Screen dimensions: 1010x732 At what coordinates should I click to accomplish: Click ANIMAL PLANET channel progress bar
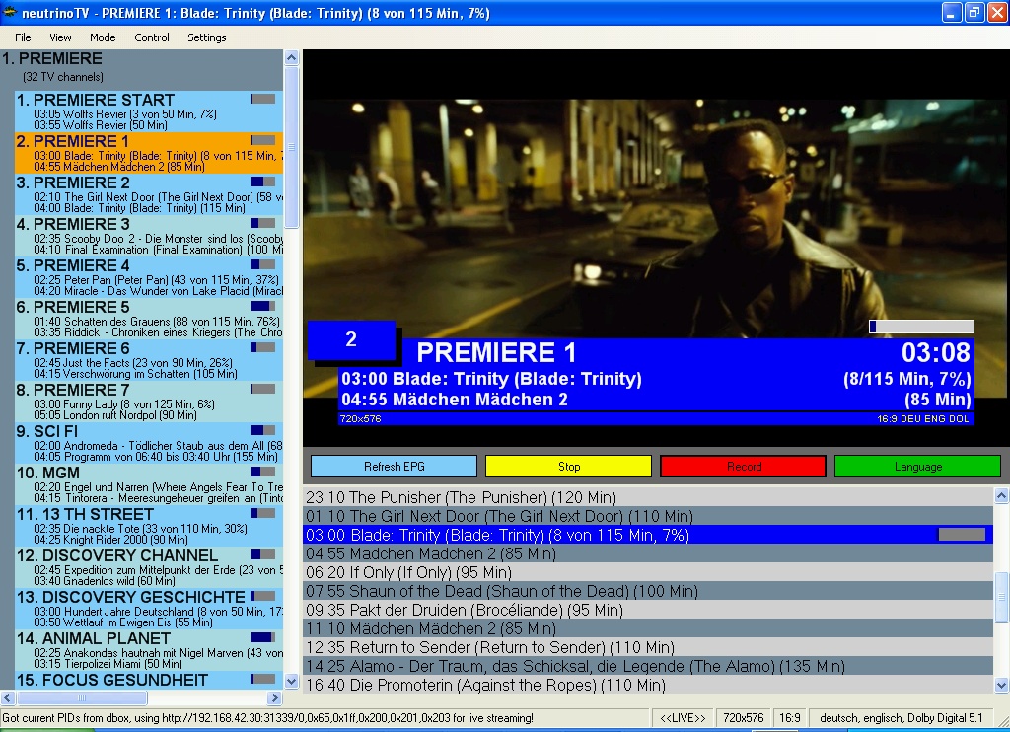point(262,637)
